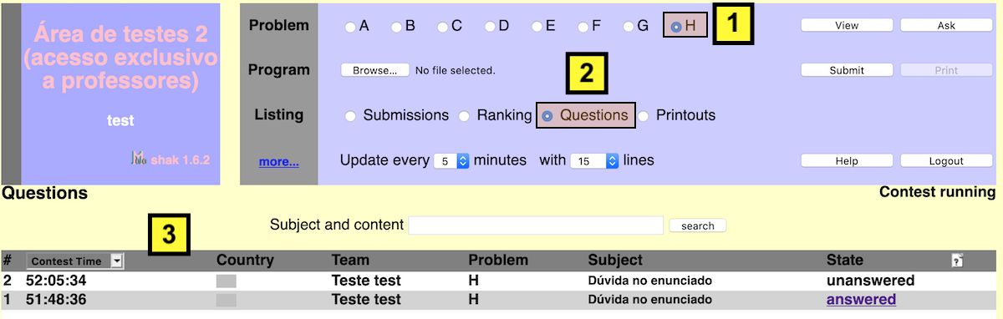Click the gray country flag in row 1
This screenshot has height=319, width=1003.
click(227, 300)
